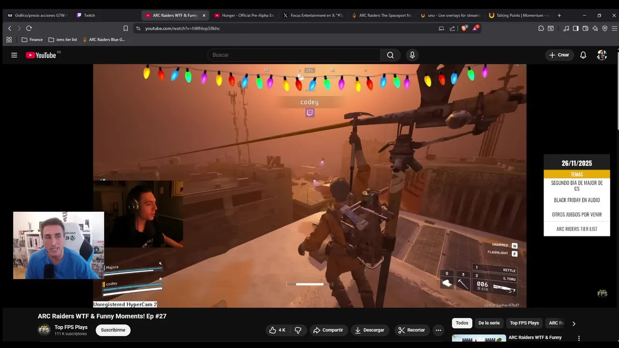Open the page search side panel icon

click(550, 29)
